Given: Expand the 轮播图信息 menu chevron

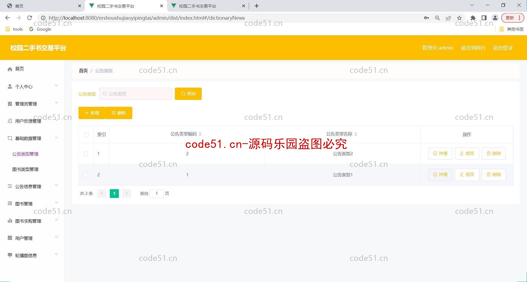Looking at the screenshot, I should (56, 254).
